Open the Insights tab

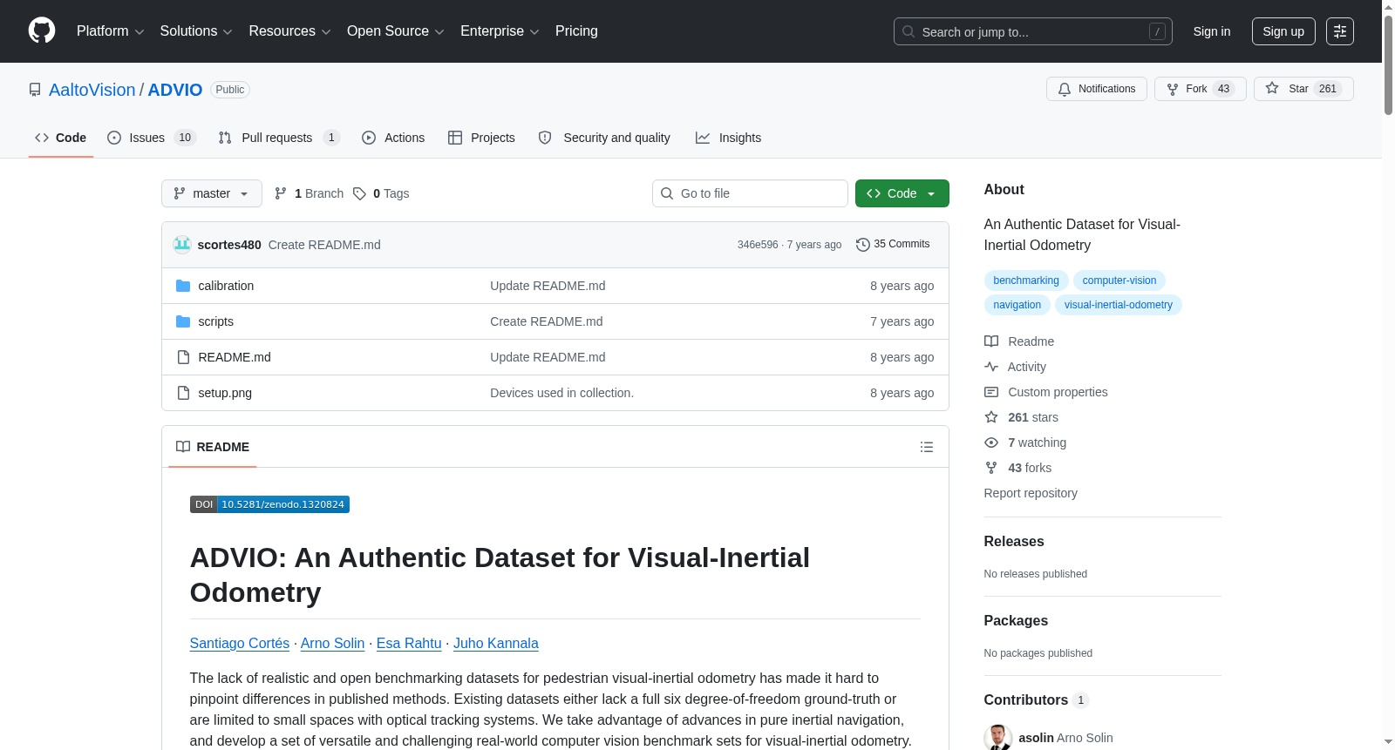coord(728,138)
